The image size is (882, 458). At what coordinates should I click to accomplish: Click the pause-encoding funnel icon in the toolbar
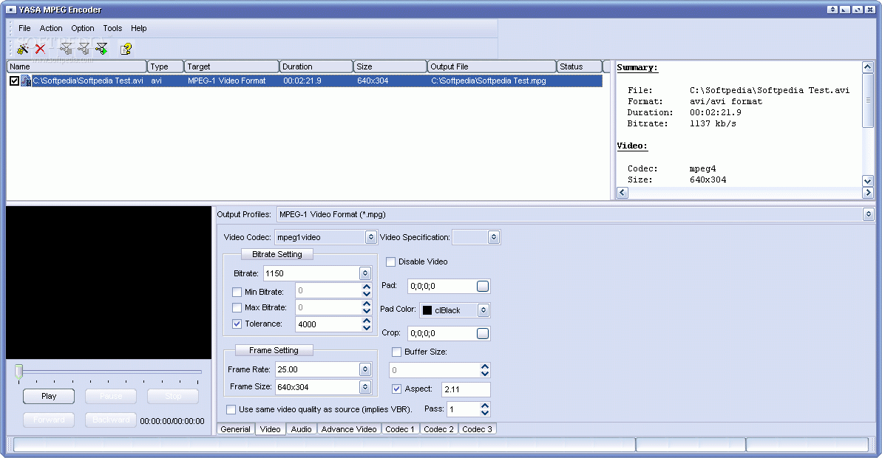click(x=84, y=49)
